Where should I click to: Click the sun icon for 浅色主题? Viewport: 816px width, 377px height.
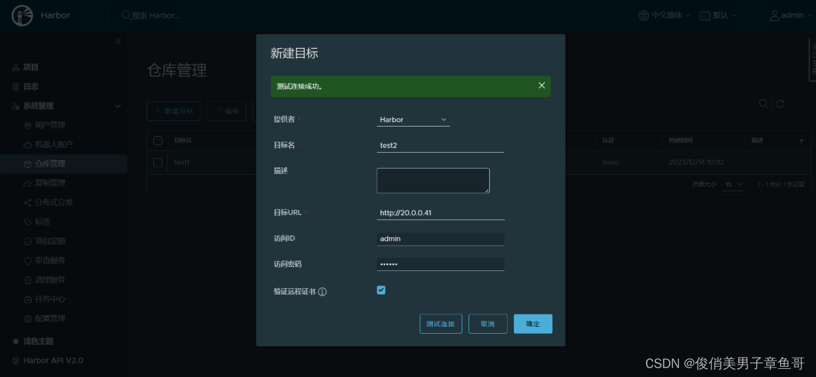coord(16,341)
